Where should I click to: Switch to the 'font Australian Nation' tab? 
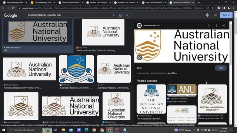click(x=154, y=3)
